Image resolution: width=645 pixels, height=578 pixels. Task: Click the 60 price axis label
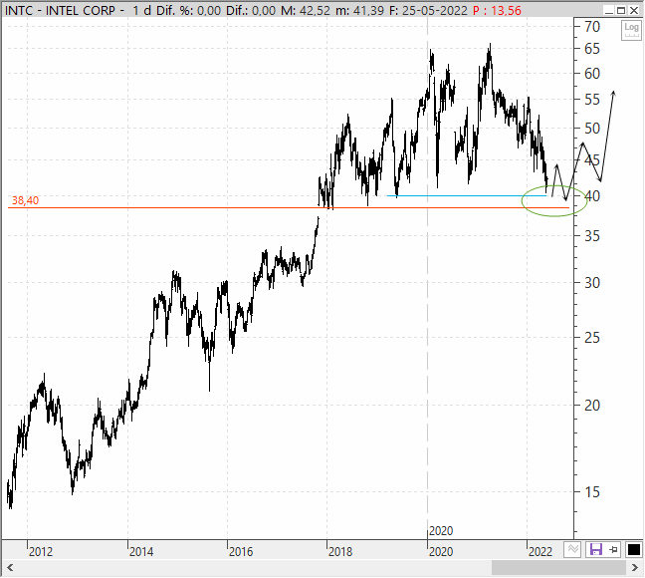pos(592,74)
